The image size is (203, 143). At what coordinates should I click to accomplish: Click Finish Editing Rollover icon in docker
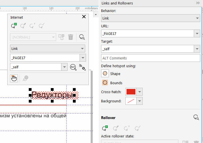point(137,128)
